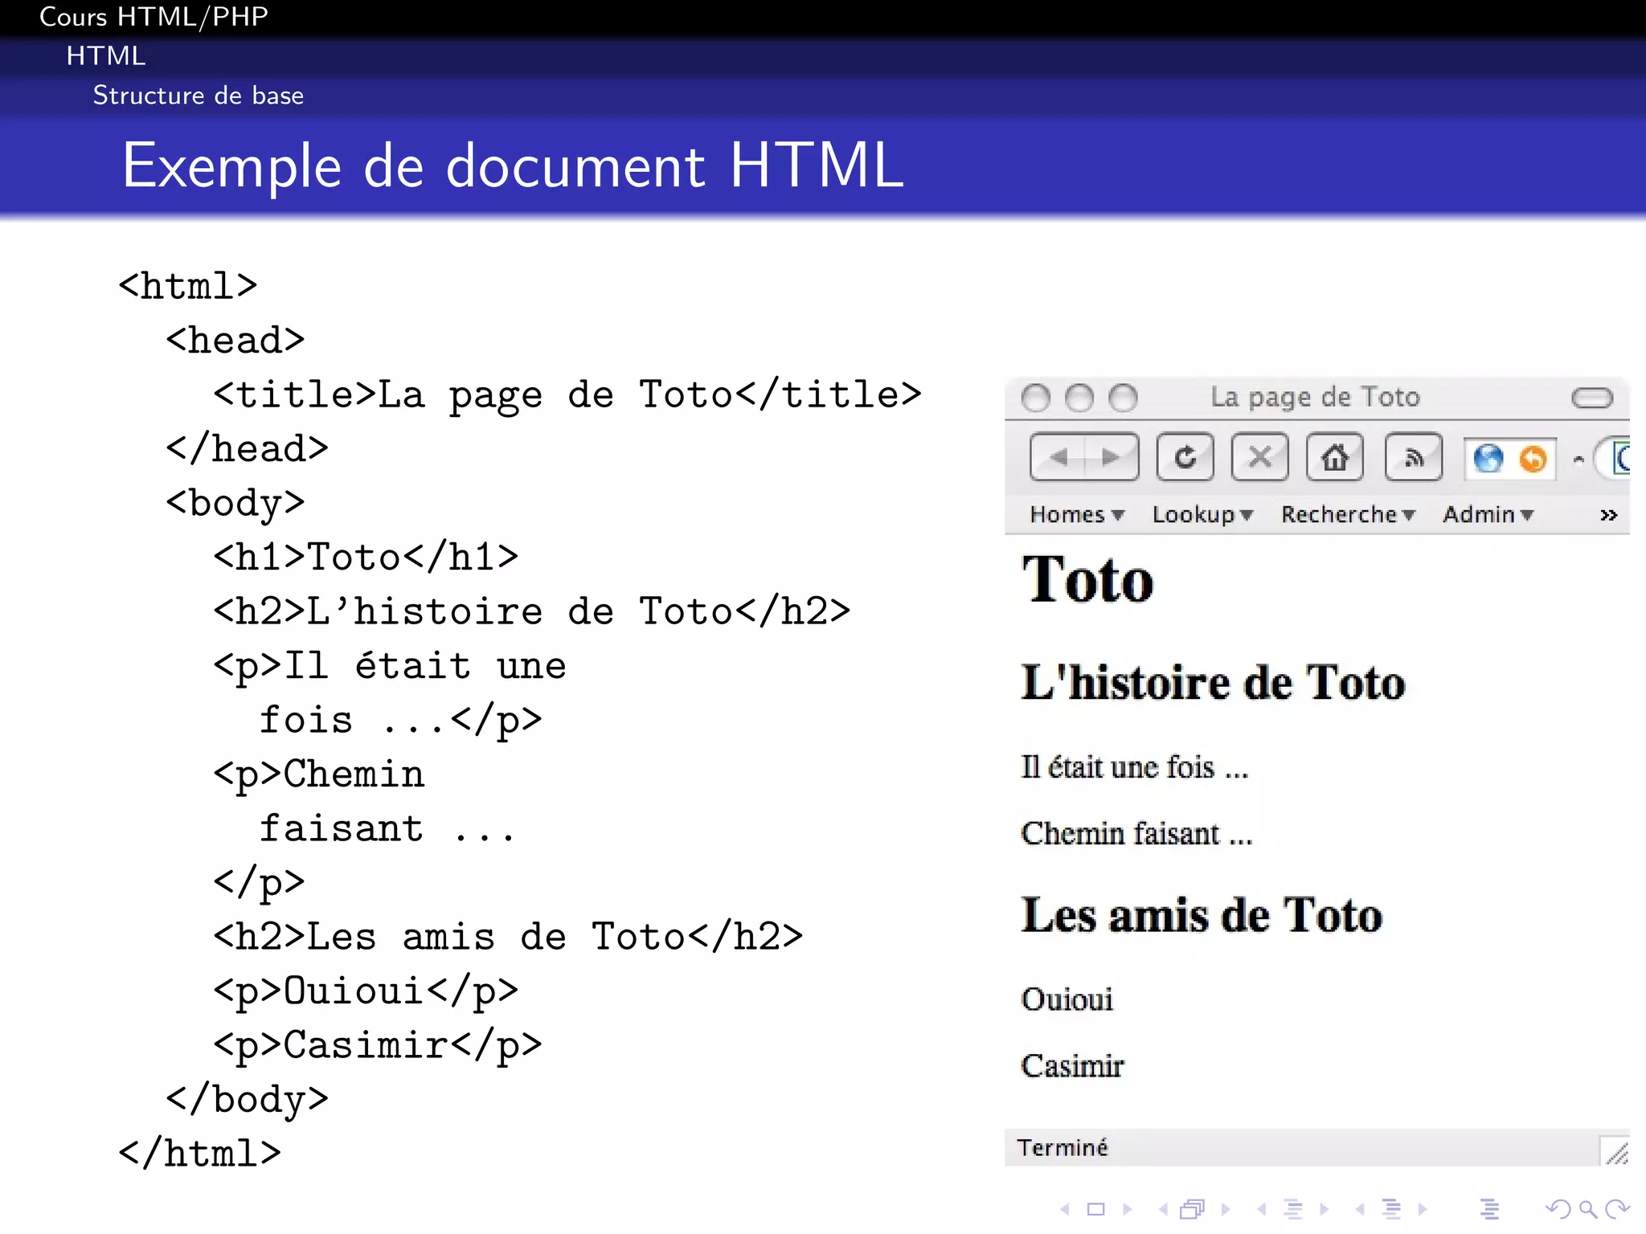Viewport: 1646px width, 1234px height.
Task: Click the 'Exemple de document HTML' slide title
Action: click(513, 165)
